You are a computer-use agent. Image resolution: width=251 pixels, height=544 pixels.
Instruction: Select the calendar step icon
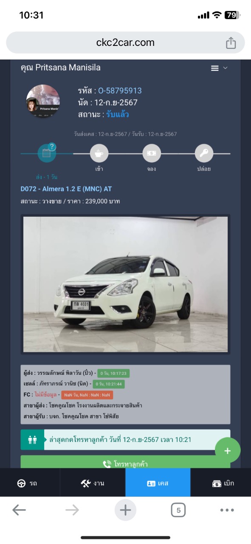[47, 153]
